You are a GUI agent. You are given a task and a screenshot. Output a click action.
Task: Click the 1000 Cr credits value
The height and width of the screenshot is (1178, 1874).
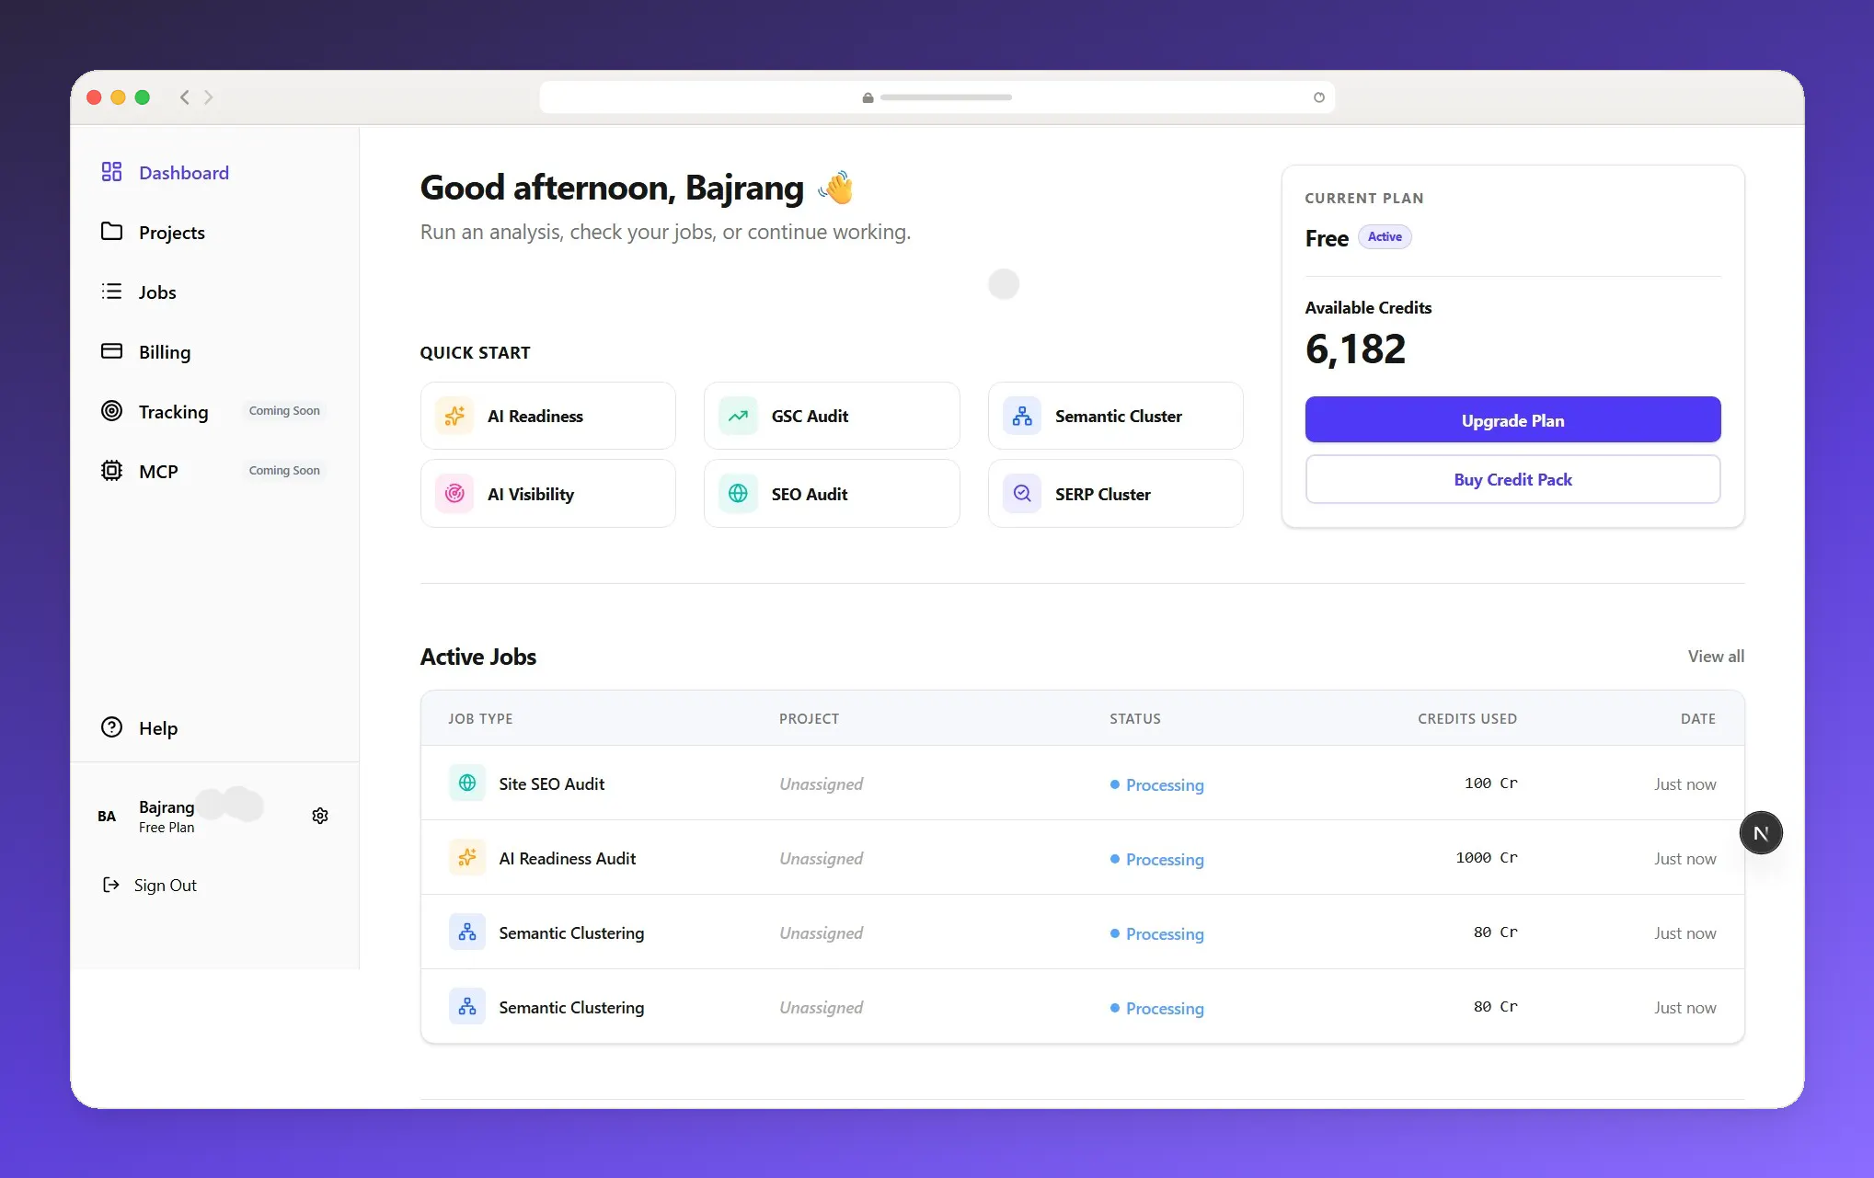pyautogui.click(x=1486, y=857)
